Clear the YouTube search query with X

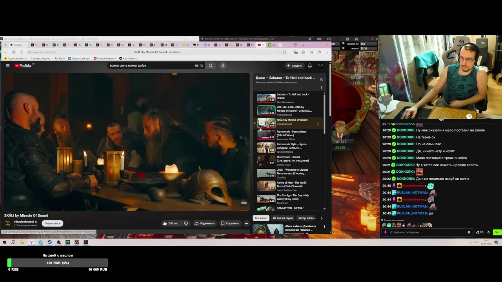[202, 65]
